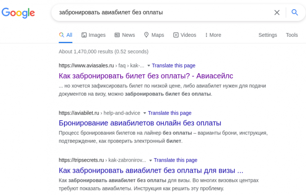The height and width of the screenshot is (195, 306).
Task: Open the Settings menu
Action: [x=267, y=35]
